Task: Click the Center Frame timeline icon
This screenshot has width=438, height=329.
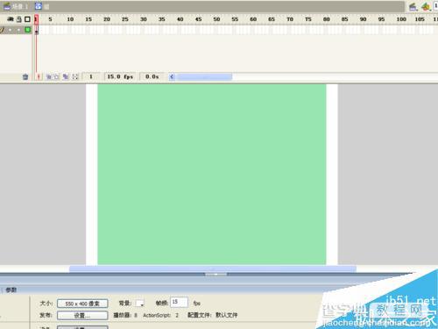Action: [x=39, y=76]
